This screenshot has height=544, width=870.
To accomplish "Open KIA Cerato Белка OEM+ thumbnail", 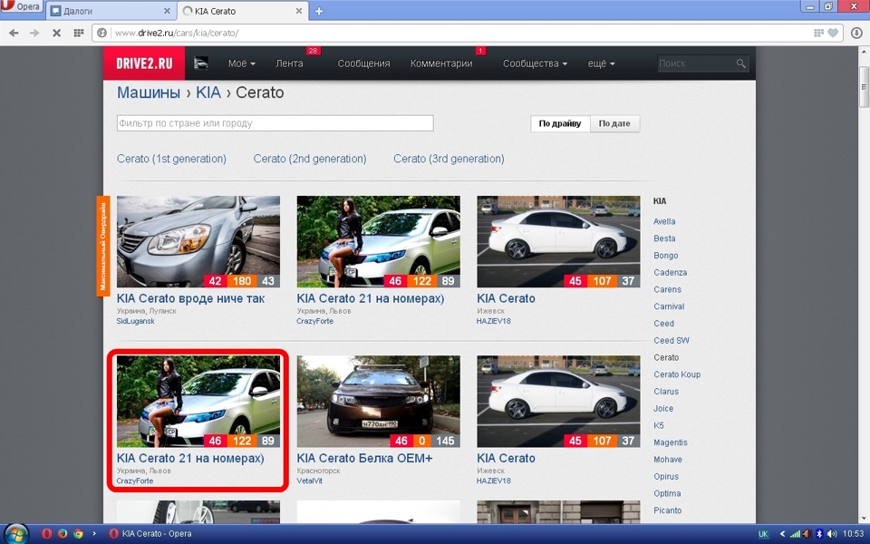I will coord(379,402).
